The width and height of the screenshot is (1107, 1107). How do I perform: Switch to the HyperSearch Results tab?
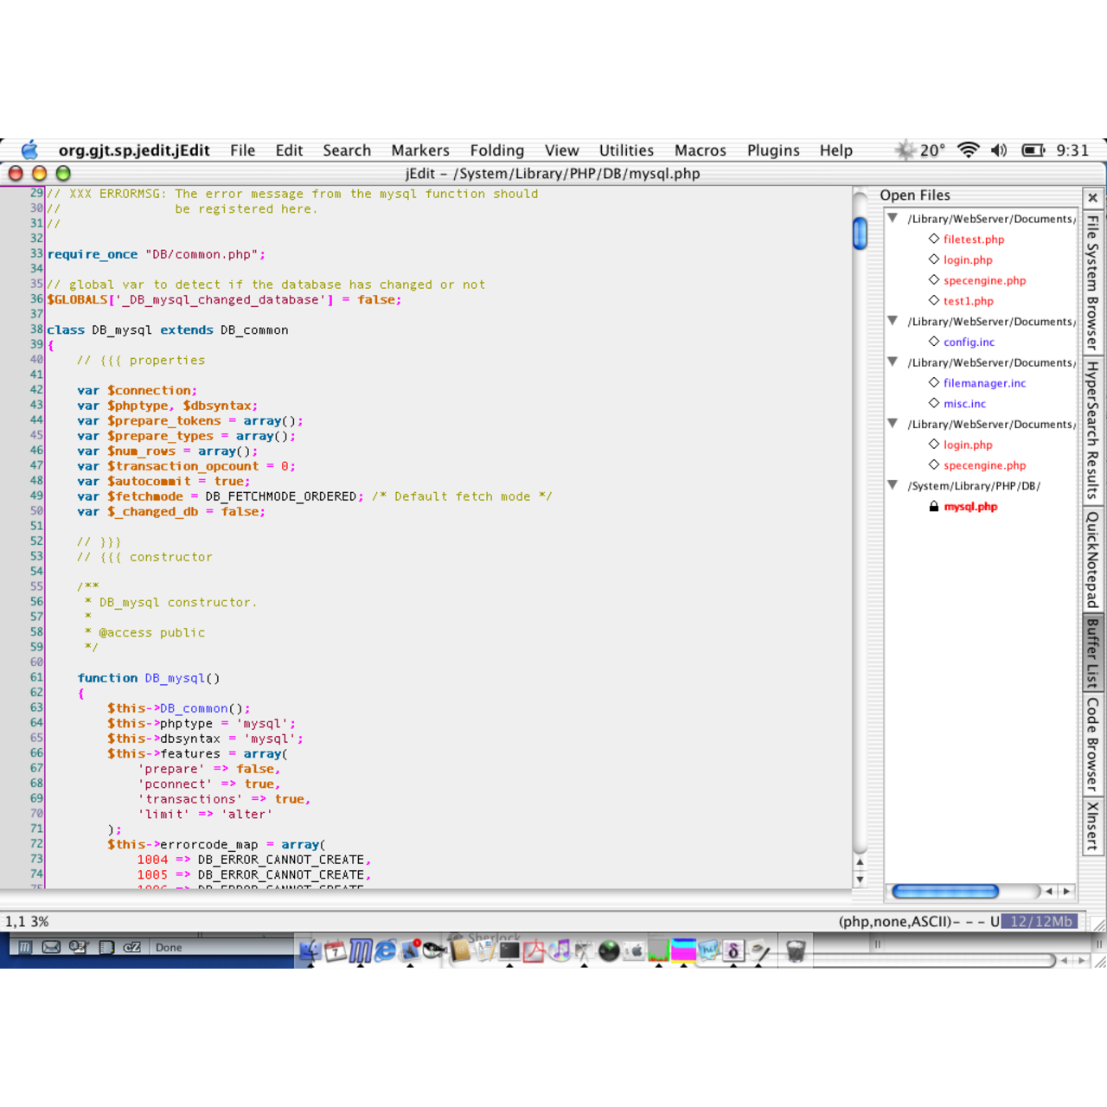(1092, 430)
